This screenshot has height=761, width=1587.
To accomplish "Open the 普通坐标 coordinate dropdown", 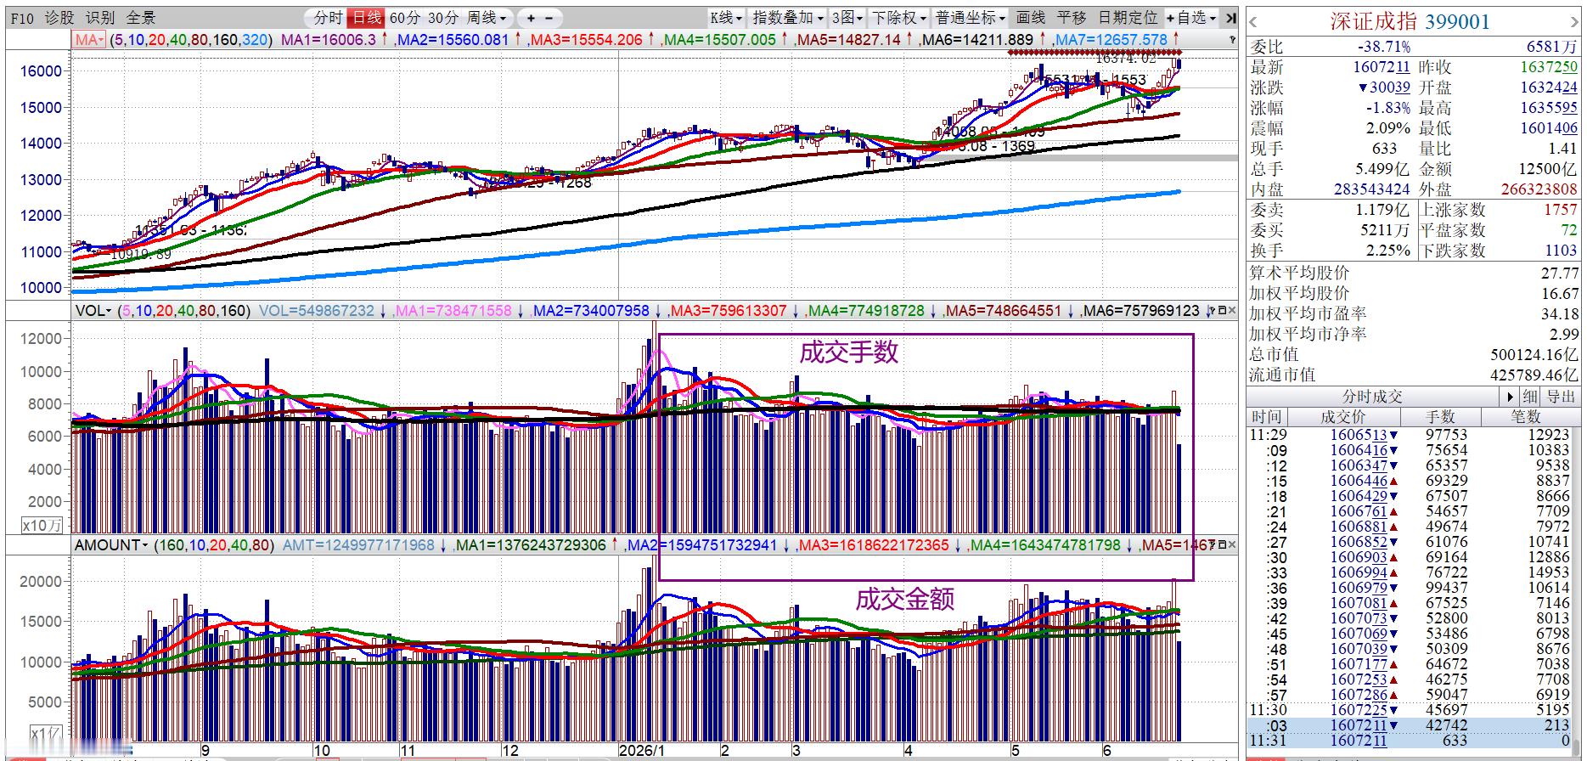I will click(x=971, y=17).
